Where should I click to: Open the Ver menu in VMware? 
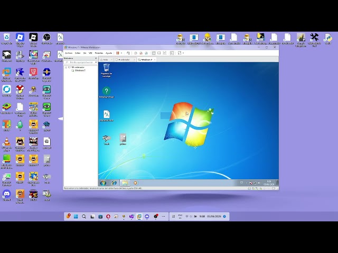click(x=84, y=53)
